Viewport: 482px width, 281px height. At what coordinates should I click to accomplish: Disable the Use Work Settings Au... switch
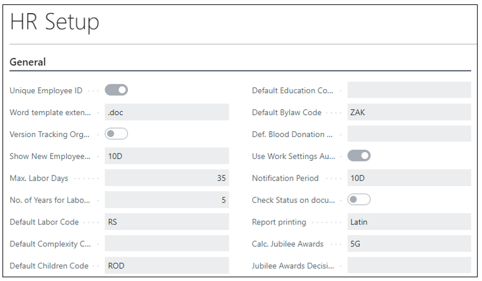coord(359,156)
